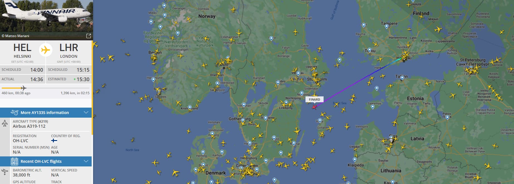This screenshot has height=184, width=514.
Task: Select the Tallinn airport pin marker
Action: point(402,78)
